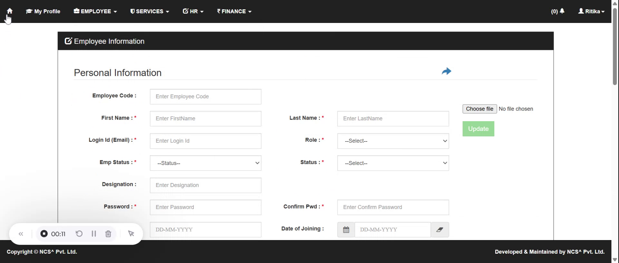Clear Date of Joining with eraser icon

[440, 230]
